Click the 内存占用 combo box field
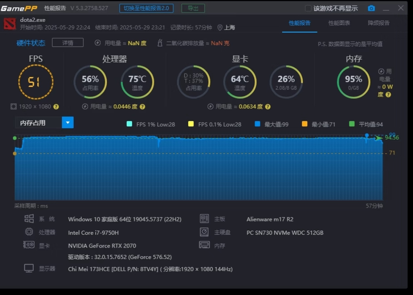 click(x=44, y=123)
